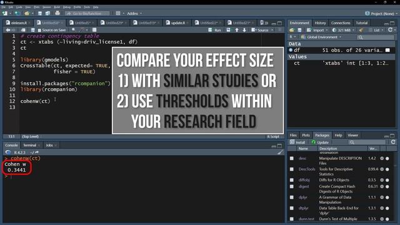Click the Packages list vertical scrollbar
Screen dimensions: 400x225
tap(396, 186)
